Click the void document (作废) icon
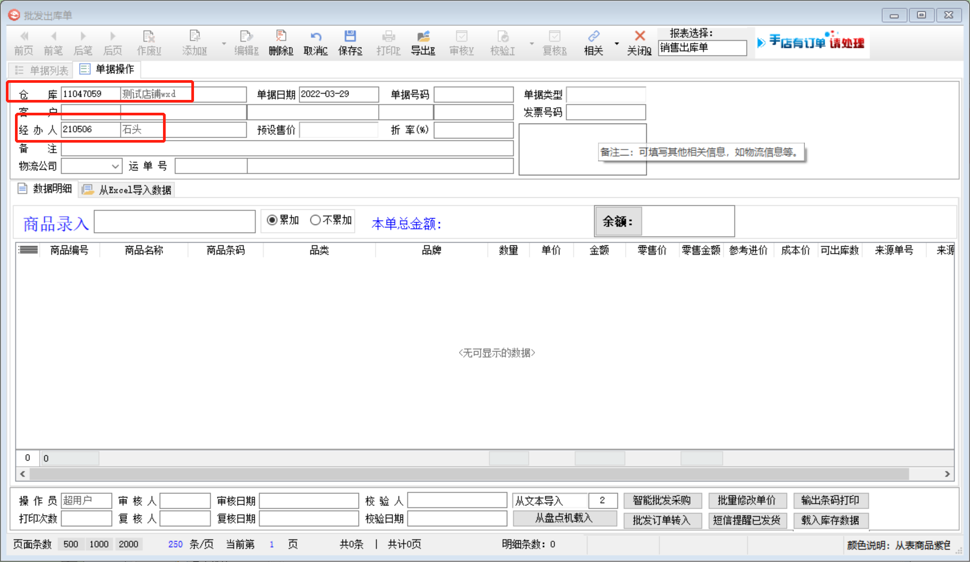 (149, 36)
